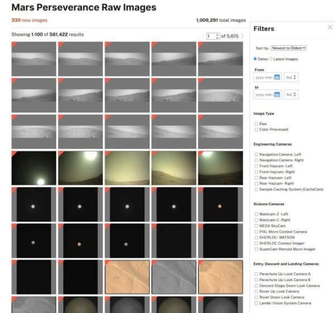Check Descent Stage Down-Look Camera
Screen dimensions: 335x313
coord(256,286)
